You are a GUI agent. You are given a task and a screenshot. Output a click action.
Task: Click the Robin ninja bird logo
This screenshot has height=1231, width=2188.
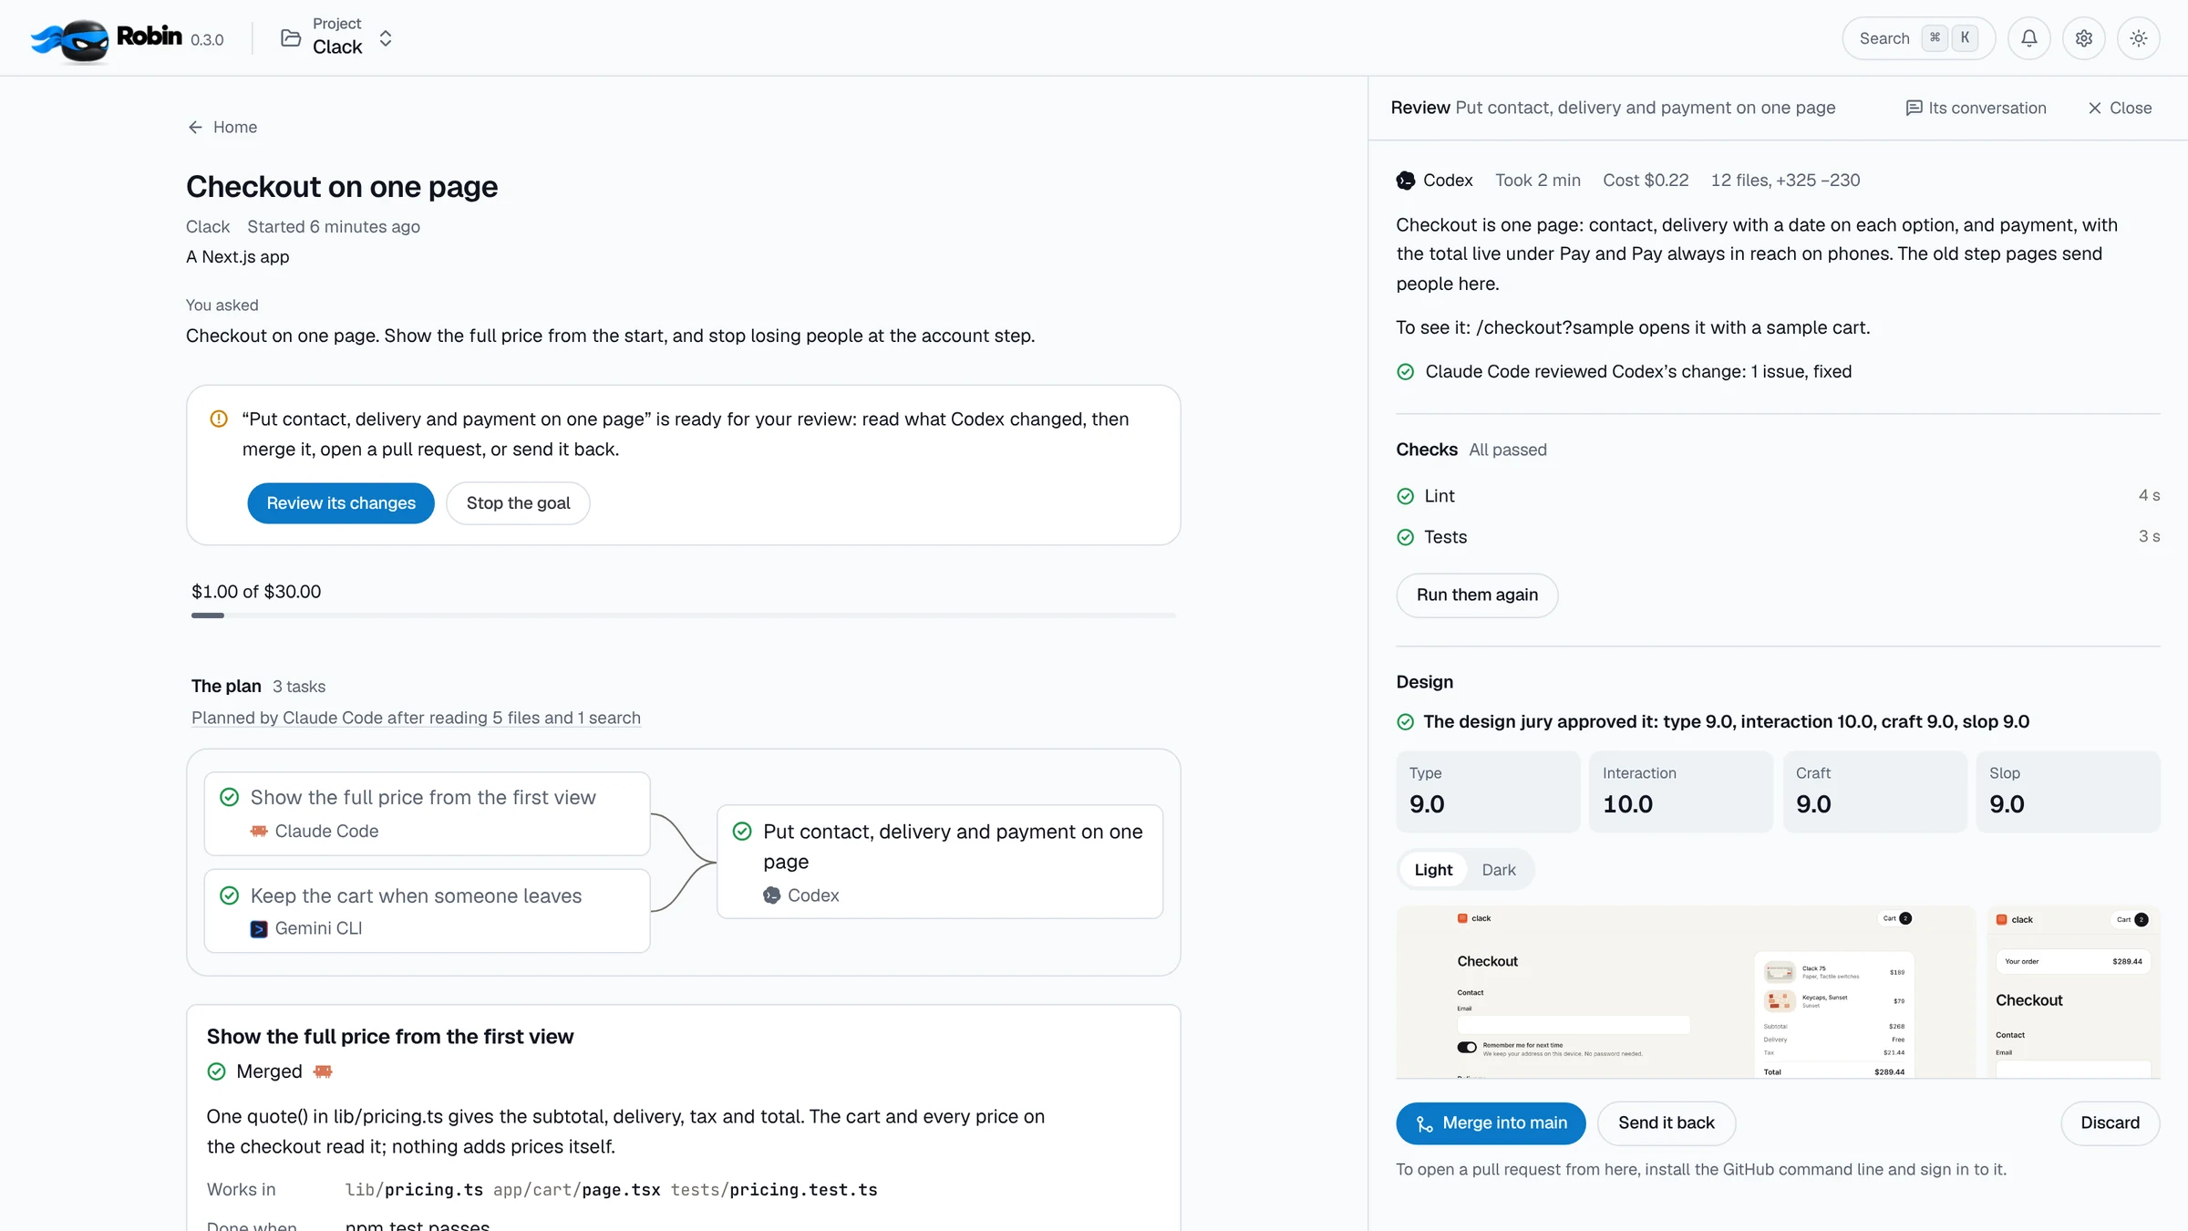tap(69, 39)
